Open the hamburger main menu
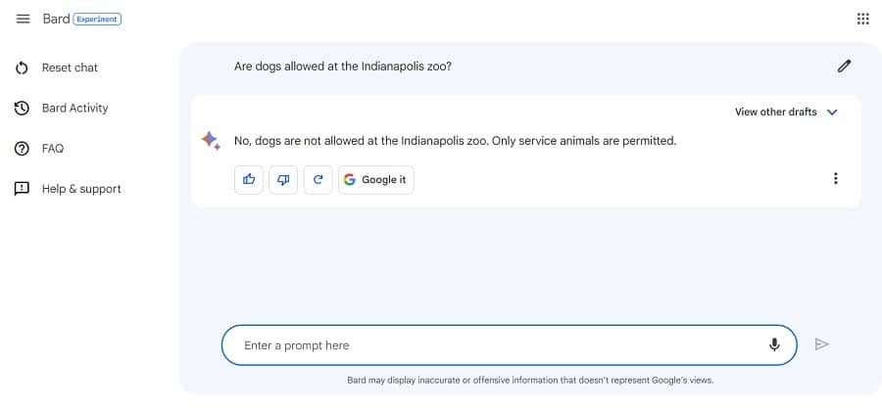This screenshot has height=410, width=882. [24, 19]
